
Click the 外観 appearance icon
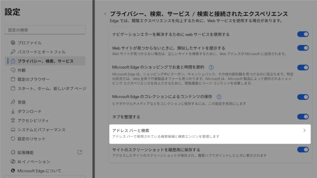pos(13,70)
